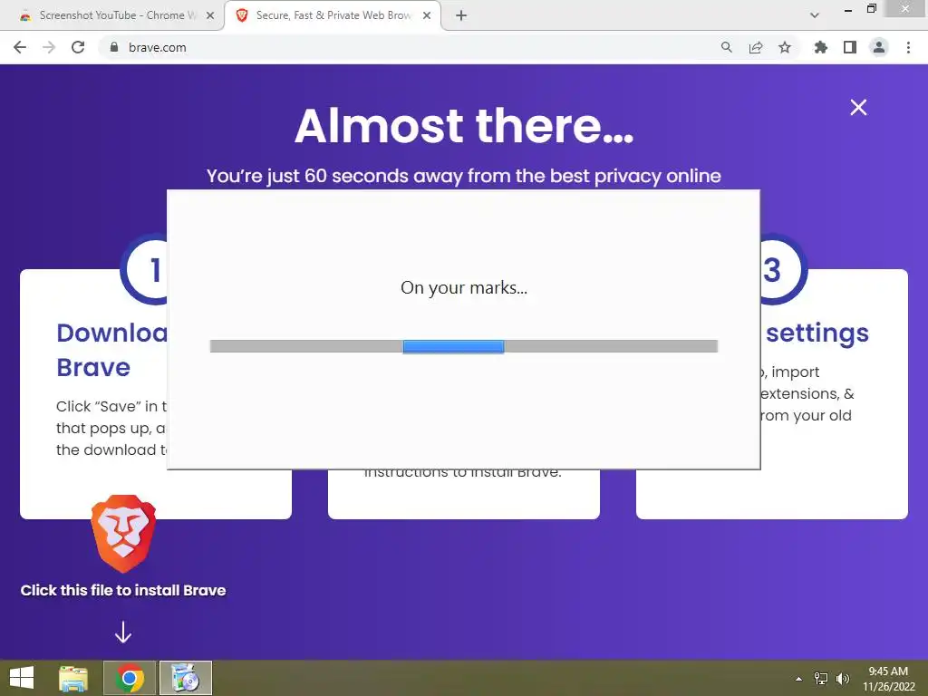928x696 pixels.
Task: Click the volume speaker tray icon
Action: click(843, 679)
